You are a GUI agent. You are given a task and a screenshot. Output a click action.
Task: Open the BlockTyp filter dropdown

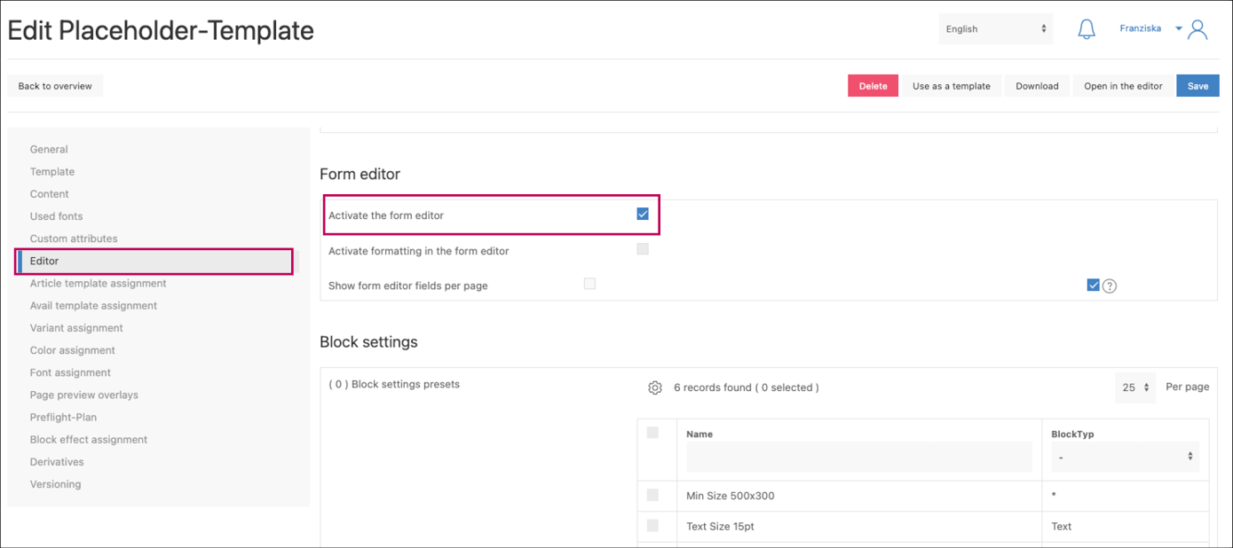tap(1125, 457)
